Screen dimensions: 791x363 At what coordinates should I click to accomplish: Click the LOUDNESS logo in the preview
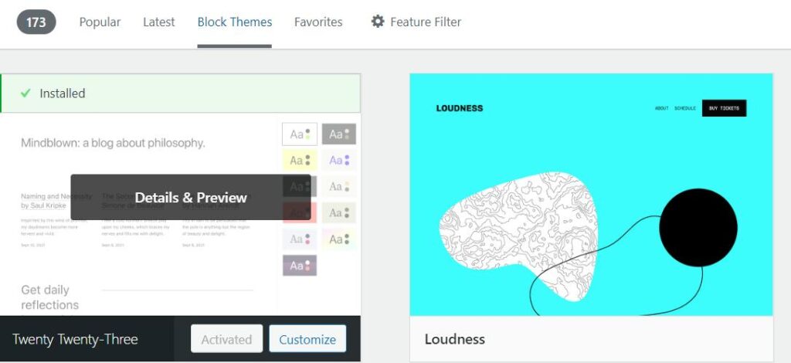click(x=459, y=108)
